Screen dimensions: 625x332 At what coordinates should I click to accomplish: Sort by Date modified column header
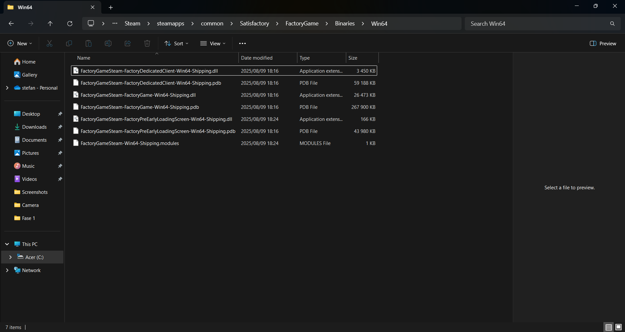coord(268,58)
